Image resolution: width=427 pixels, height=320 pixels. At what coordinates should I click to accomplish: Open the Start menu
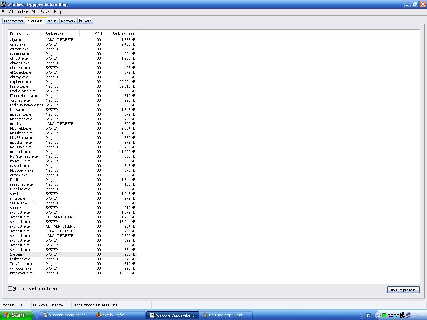click(16, 315)
